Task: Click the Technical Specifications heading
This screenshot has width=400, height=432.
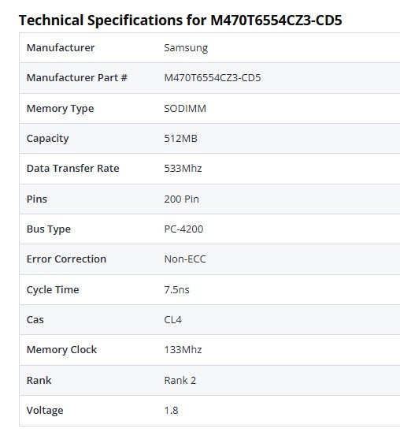Action: [180, 20]
